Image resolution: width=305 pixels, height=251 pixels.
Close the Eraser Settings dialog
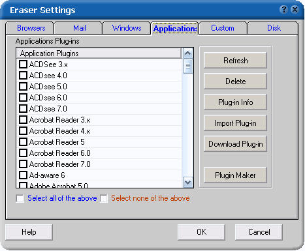[295, 10]
